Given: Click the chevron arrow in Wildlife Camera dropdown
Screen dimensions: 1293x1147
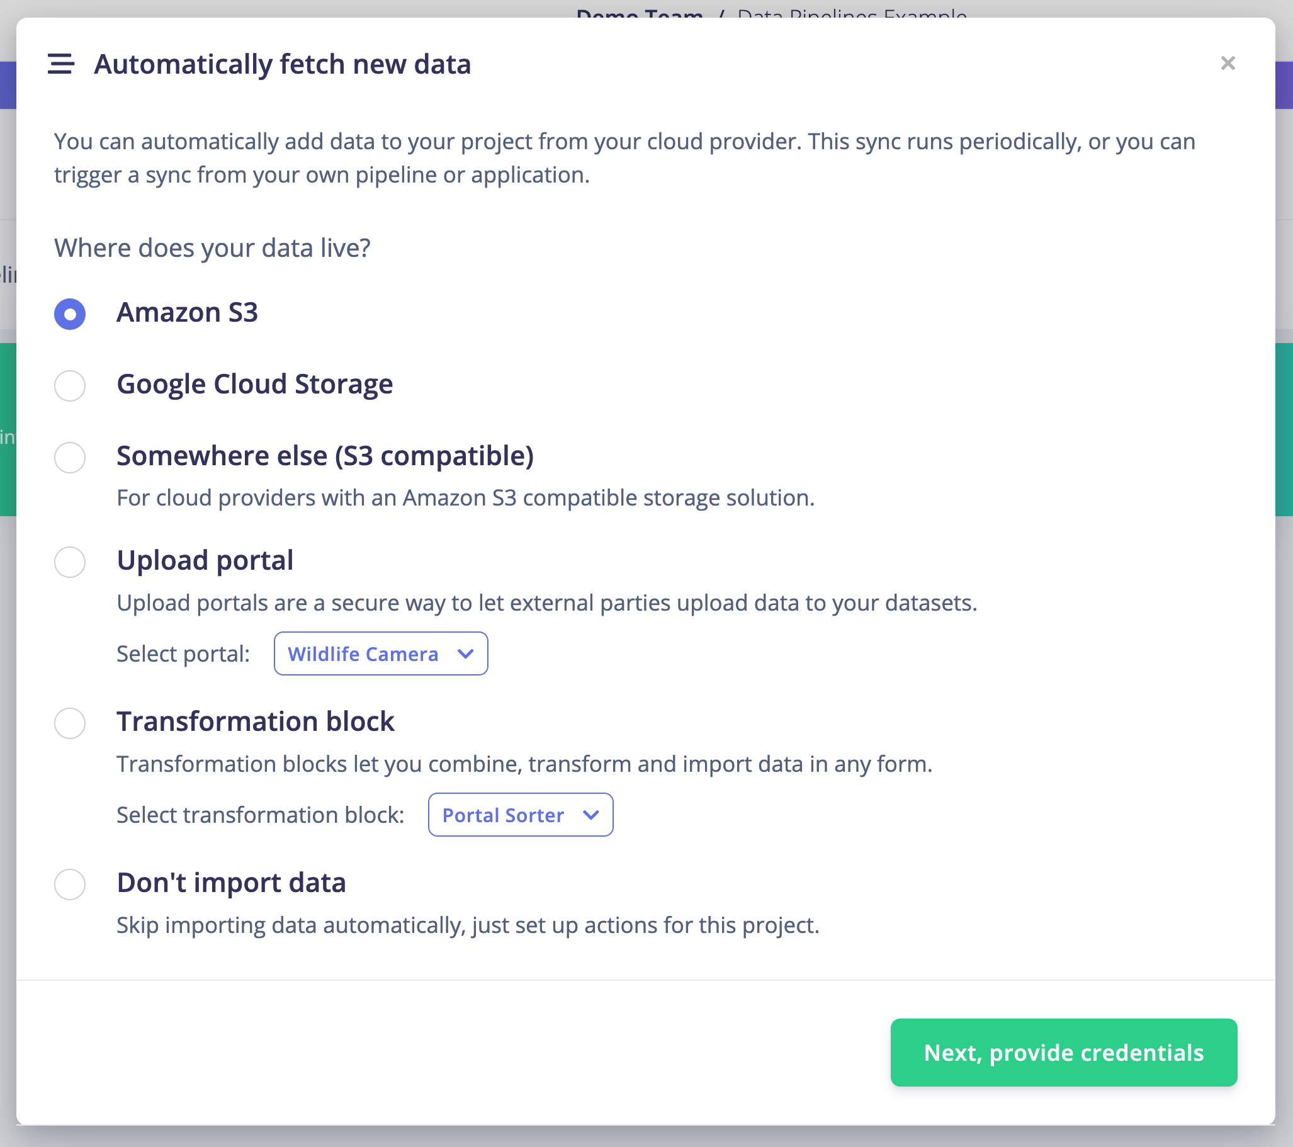Looking at the screenshot, I should (465, 654).
